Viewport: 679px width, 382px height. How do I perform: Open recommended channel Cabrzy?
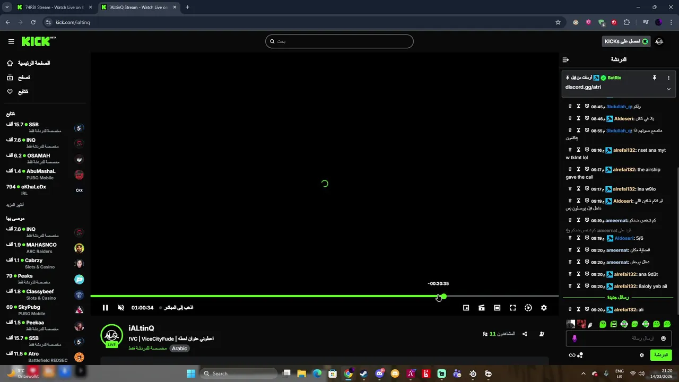pos(45,263)
